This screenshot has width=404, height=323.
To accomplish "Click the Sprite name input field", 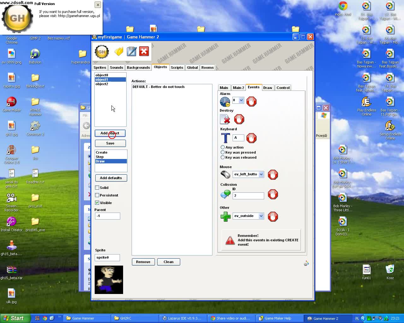I will pyautogui.click(x=107, y=258).
